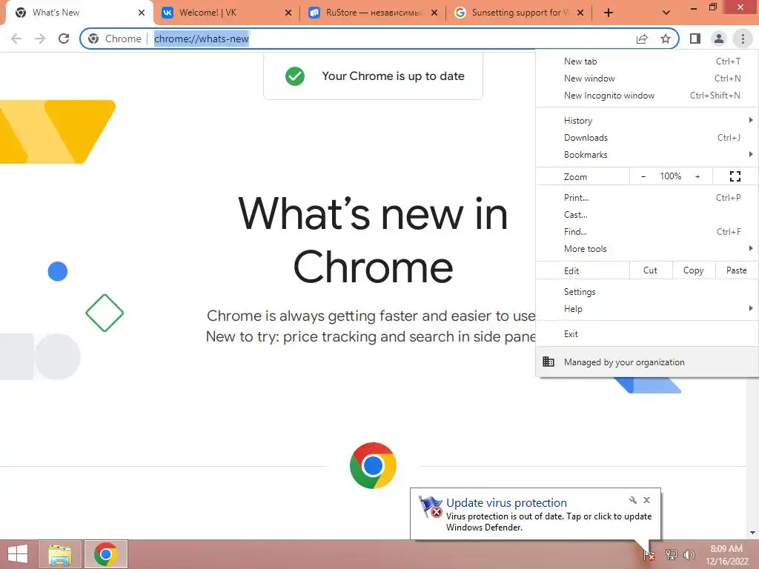The image size is (759, 569).
Task: Expand the Bookmarks submenu
Action: coord(647,154)
